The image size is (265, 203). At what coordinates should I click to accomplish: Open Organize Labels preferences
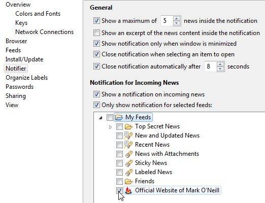click(x=27, y=78)
